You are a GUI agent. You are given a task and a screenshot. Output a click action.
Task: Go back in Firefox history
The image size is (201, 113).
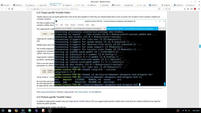(2, 9)
